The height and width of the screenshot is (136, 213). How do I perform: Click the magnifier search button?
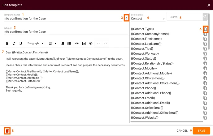tap(205, 17)
